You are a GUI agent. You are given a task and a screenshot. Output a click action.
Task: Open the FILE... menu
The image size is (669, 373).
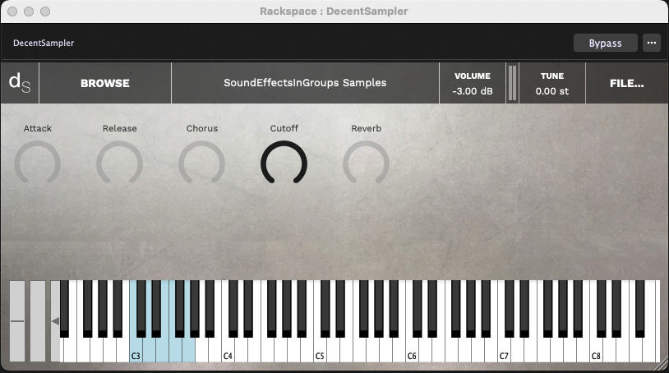[x=627, y=83]
